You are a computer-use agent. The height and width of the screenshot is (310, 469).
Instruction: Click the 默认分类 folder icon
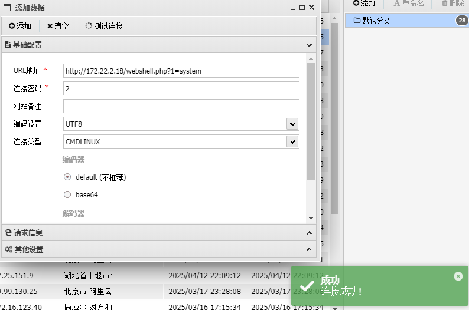[357, 21]
